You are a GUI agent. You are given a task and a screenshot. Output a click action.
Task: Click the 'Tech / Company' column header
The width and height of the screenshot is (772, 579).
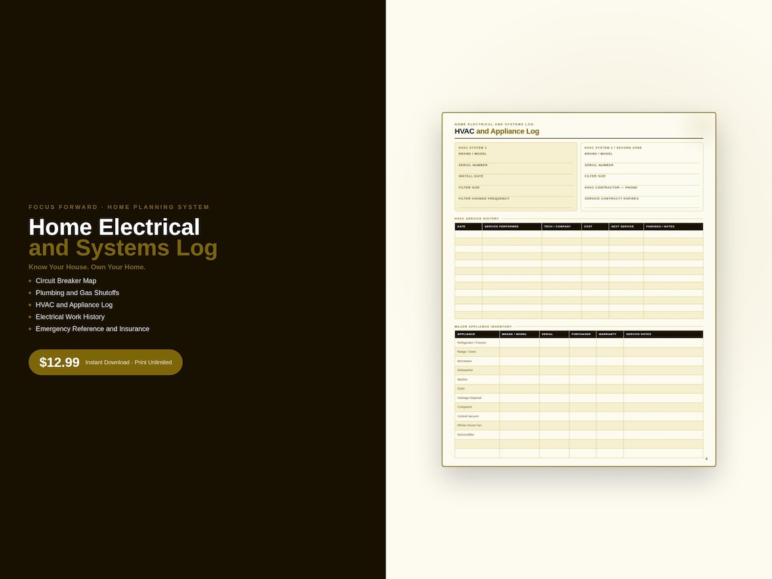562,226
